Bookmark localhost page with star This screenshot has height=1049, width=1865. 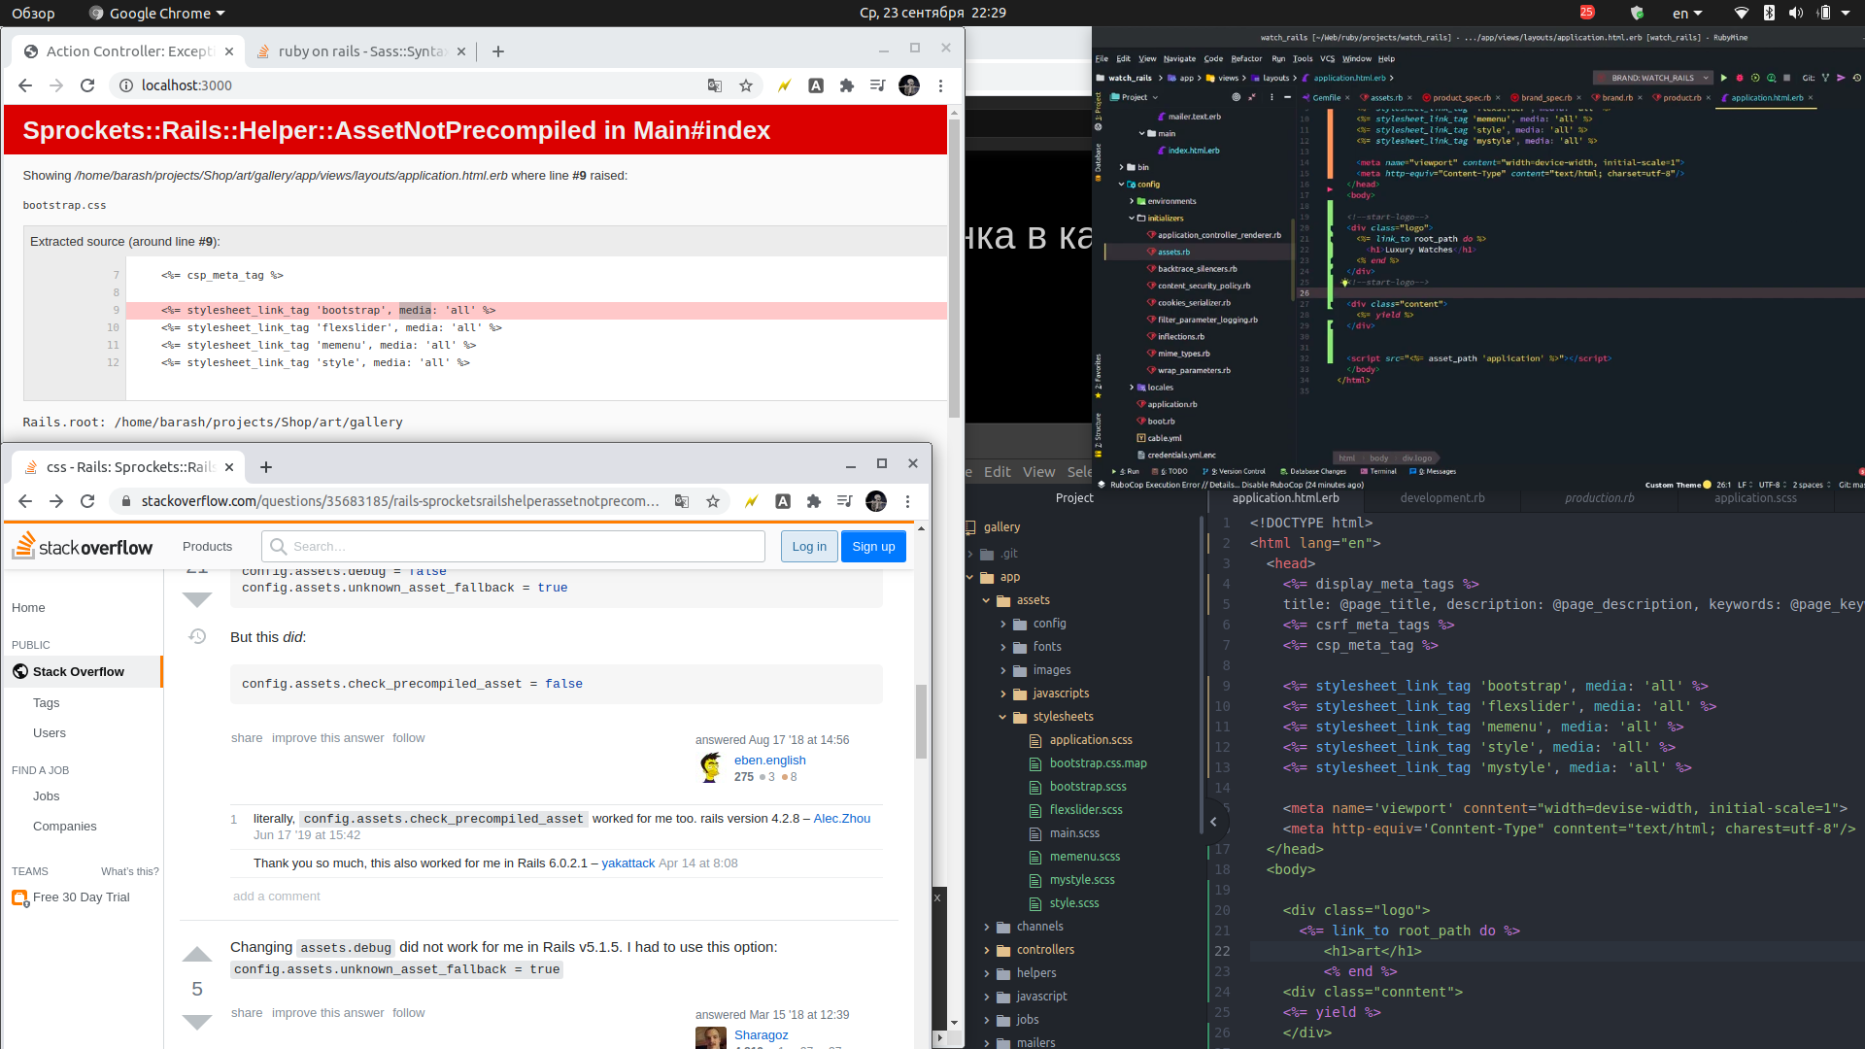coord(746,85)
